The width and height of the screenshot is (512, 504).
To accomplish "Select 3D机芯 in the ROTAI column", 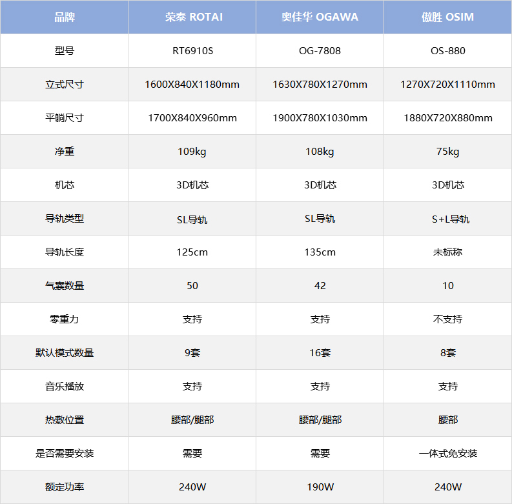I will point(192,185).
